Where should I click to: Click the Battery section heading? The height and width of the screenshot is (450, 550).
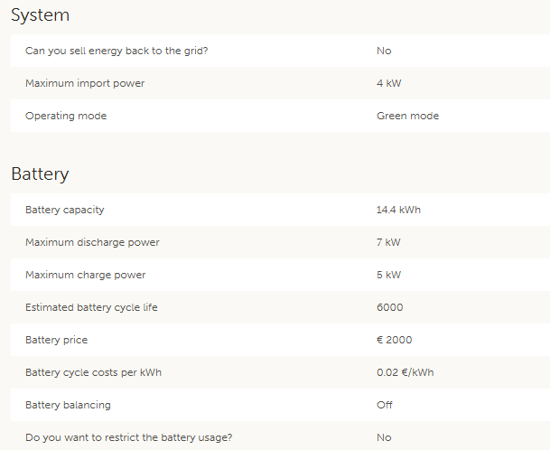click(x=41, y=173)
